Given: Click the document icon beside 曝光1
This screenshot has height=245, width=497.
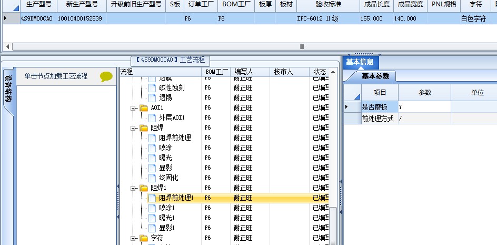Looking at the screenshot, I should click(x=153, y=218).
